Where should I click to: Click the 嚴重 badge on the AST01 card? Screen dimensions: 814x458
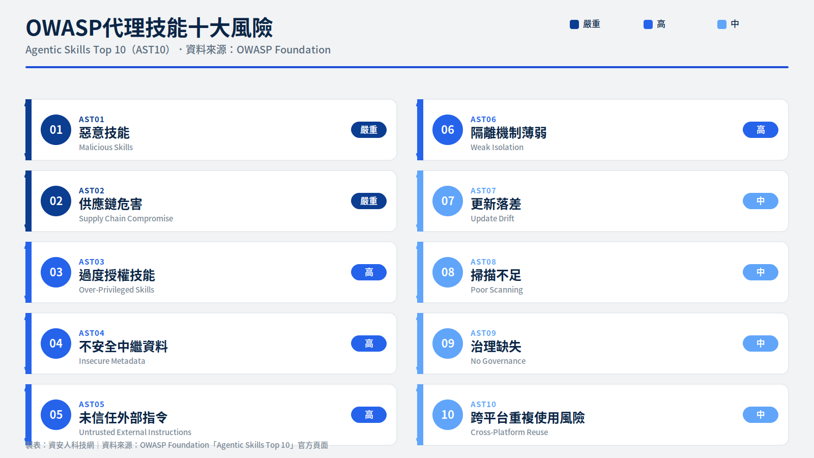[369, 130]
